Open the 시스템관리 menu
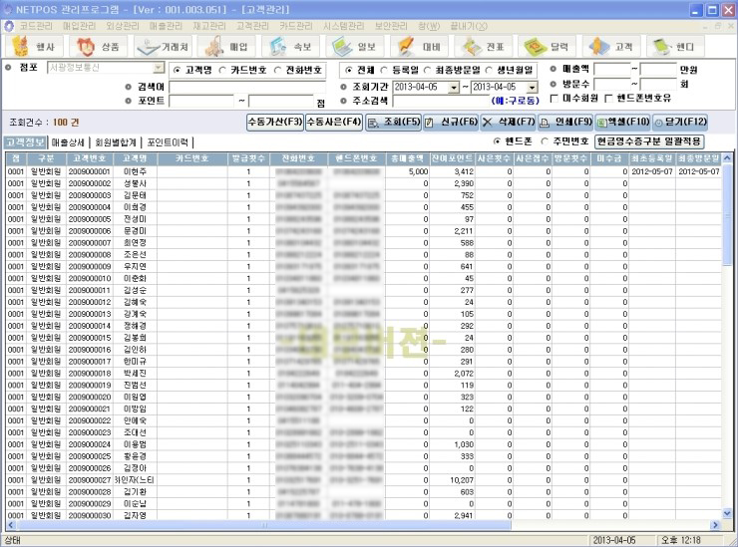 (x=344, y=26)
